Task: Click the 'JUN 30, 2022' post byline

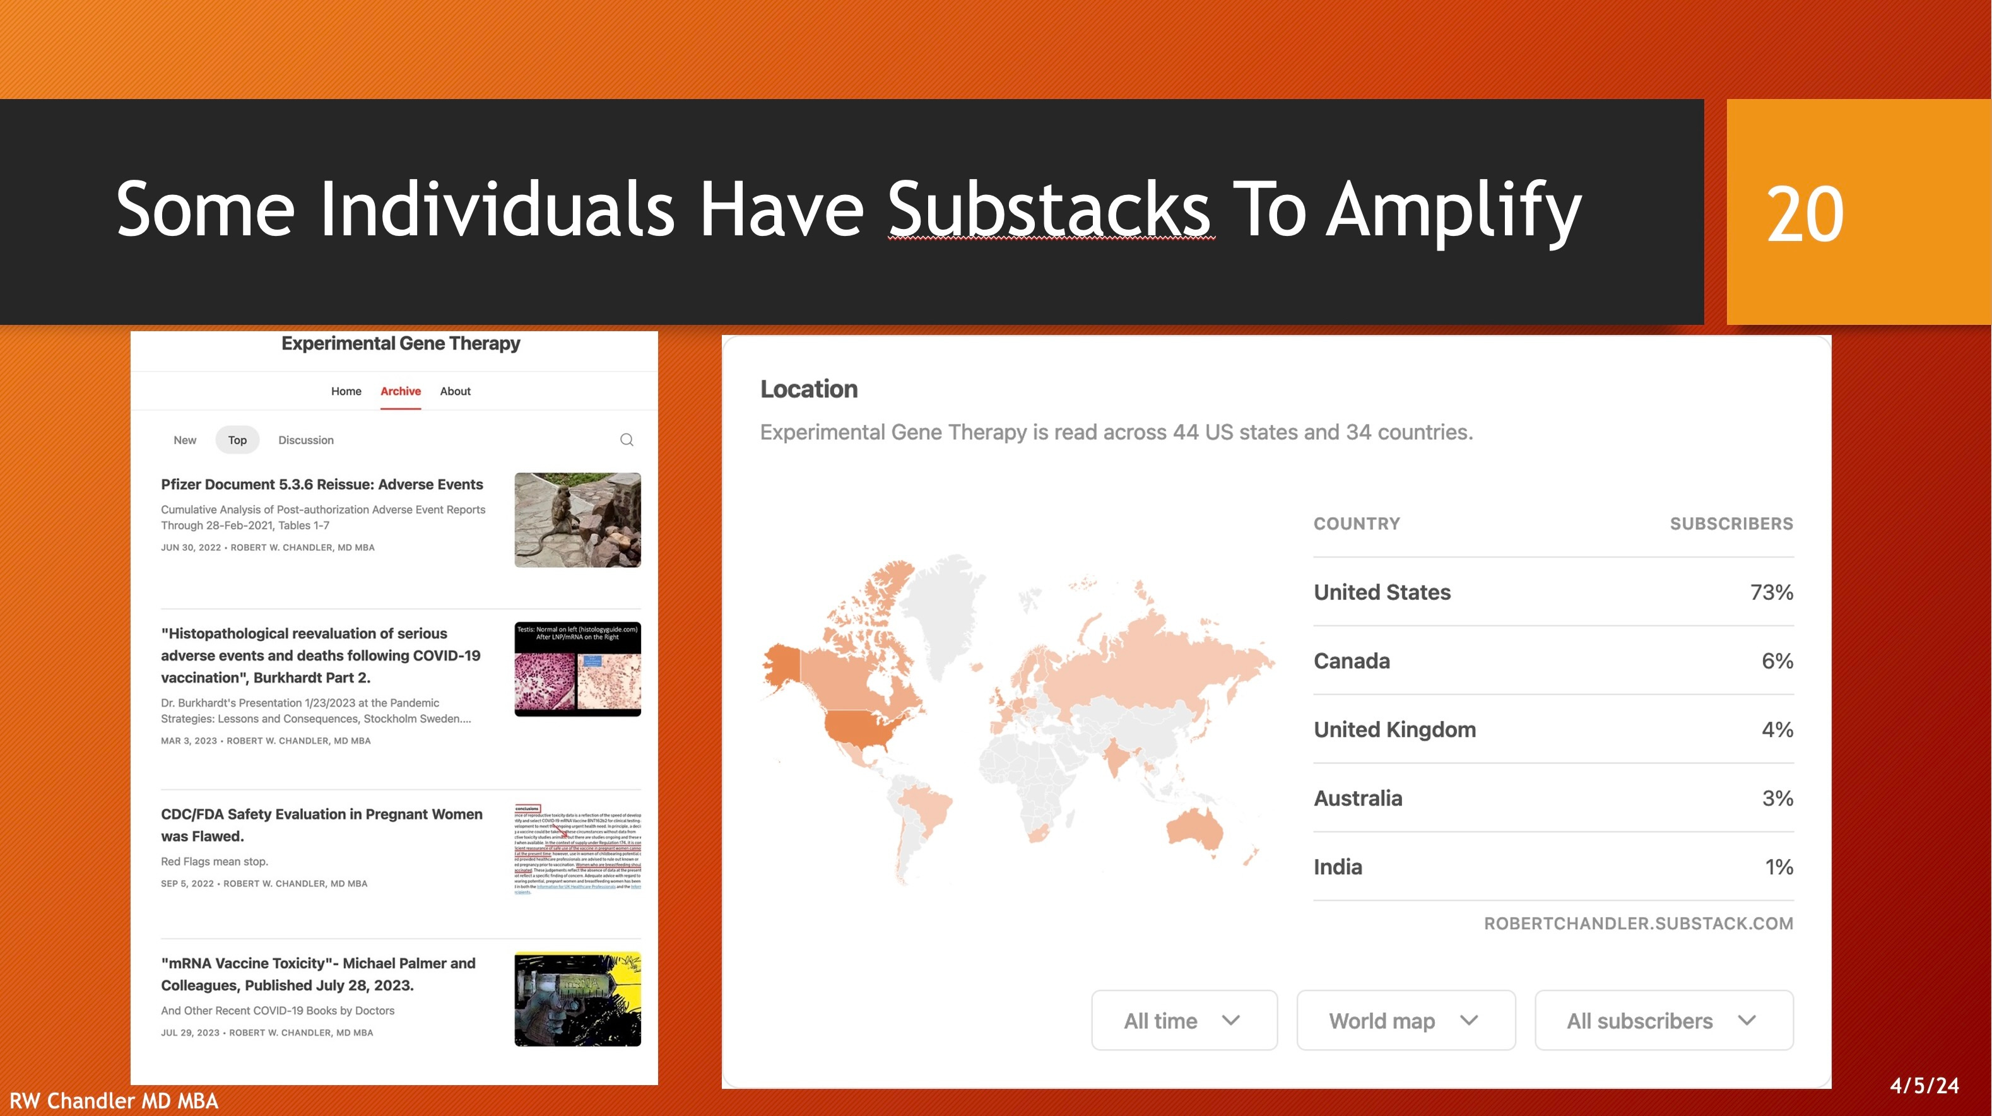Action: point(268,548)
